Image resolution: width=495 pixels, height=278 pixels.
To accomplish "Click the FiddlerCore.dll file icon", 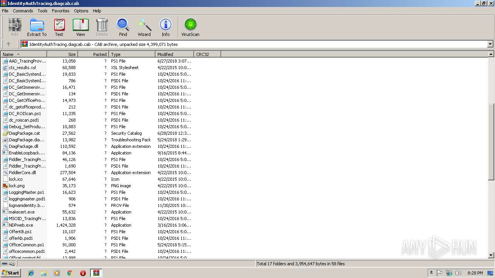I will pyautogui.click(x=5, y=173).
